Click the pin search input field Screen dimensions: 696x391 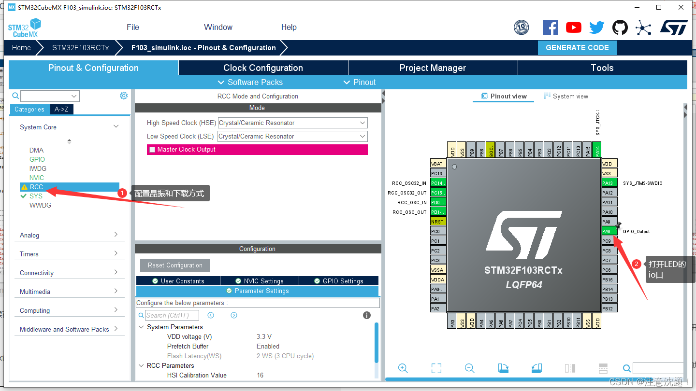pos(658,368)
